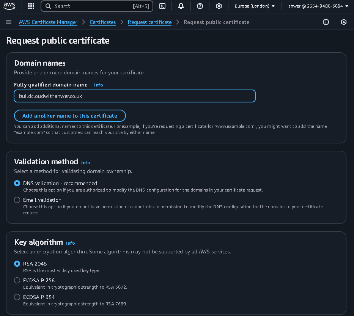
Task: Select ECDSA P 384 key algorithm
Action: click(x=17, y=297)
